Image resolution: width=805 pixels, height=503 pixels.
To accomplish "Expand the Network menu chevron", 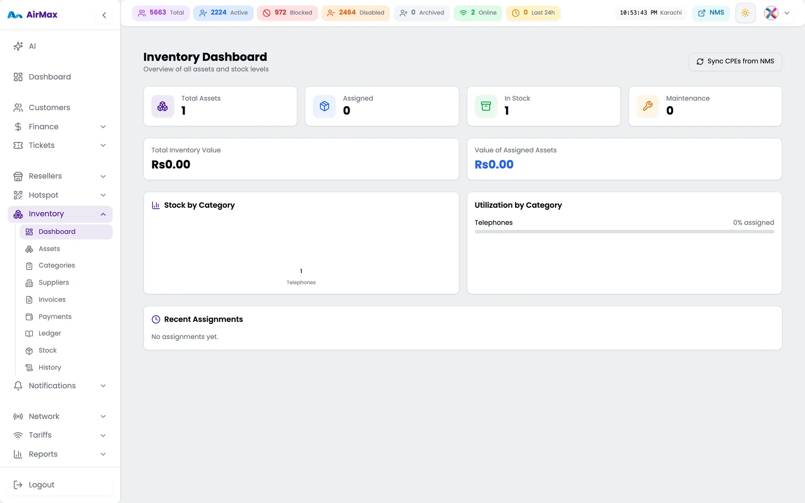I will pyautogui.click(x=103, y=416).
